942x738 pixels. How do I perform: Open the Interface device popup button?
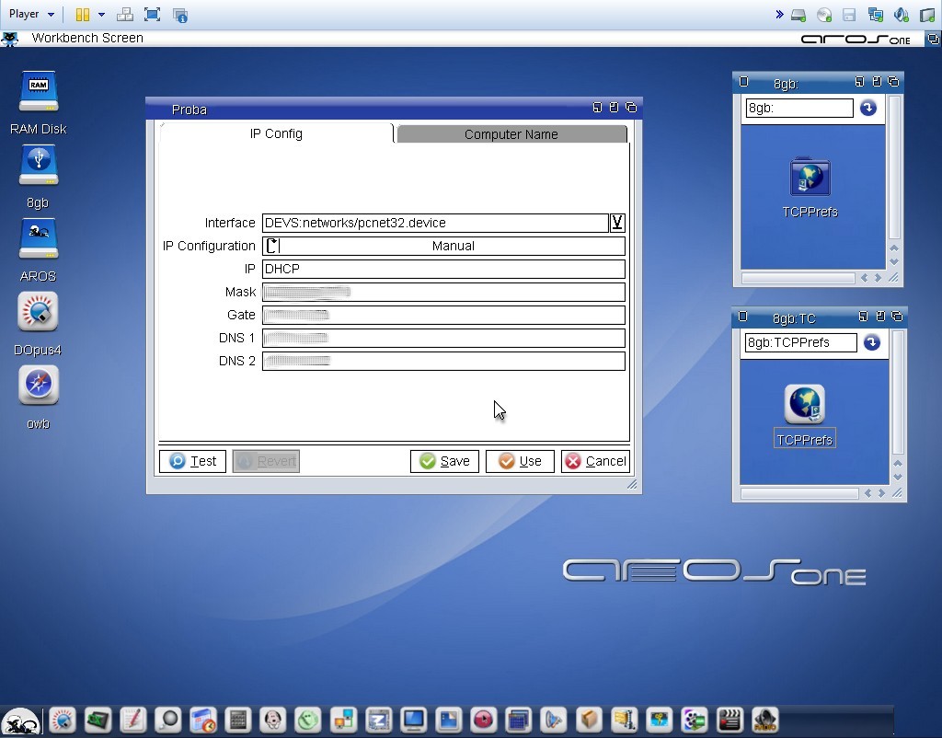pos(617,223)
